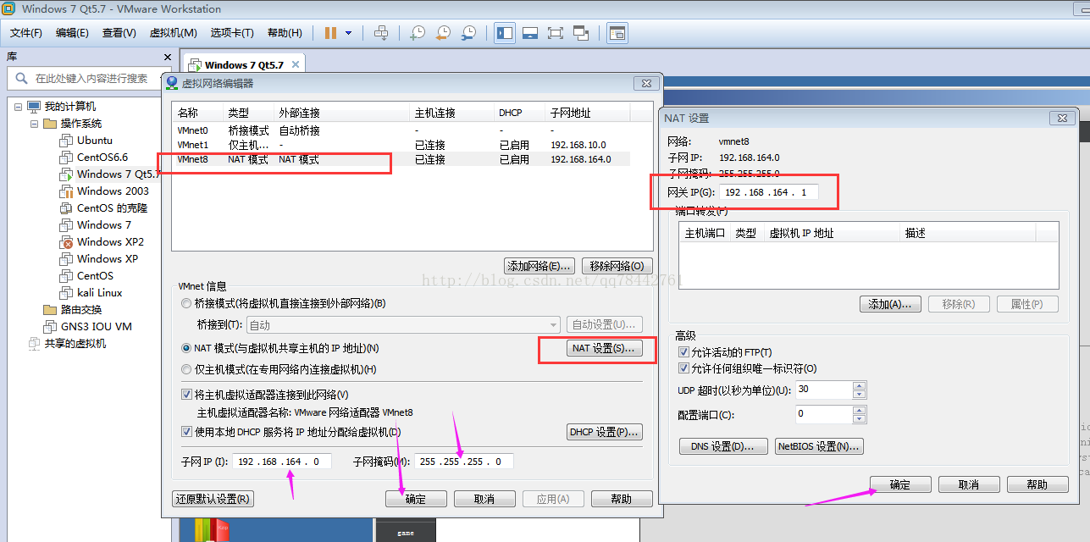Open the power options dropdown arrow beside pause

[348, 33]
